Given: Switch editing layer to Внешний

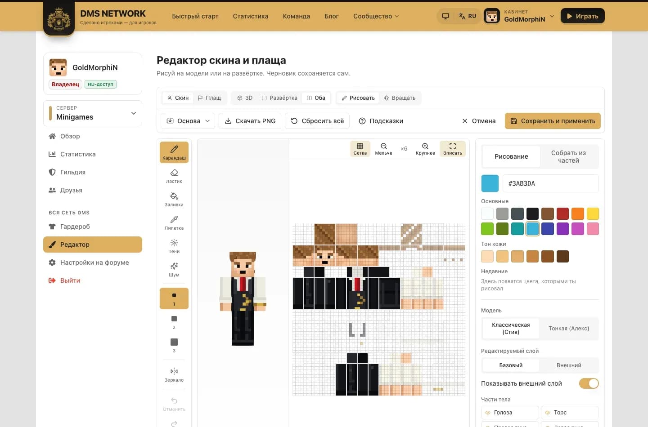Looking at the screenshot, I should 569,365.
